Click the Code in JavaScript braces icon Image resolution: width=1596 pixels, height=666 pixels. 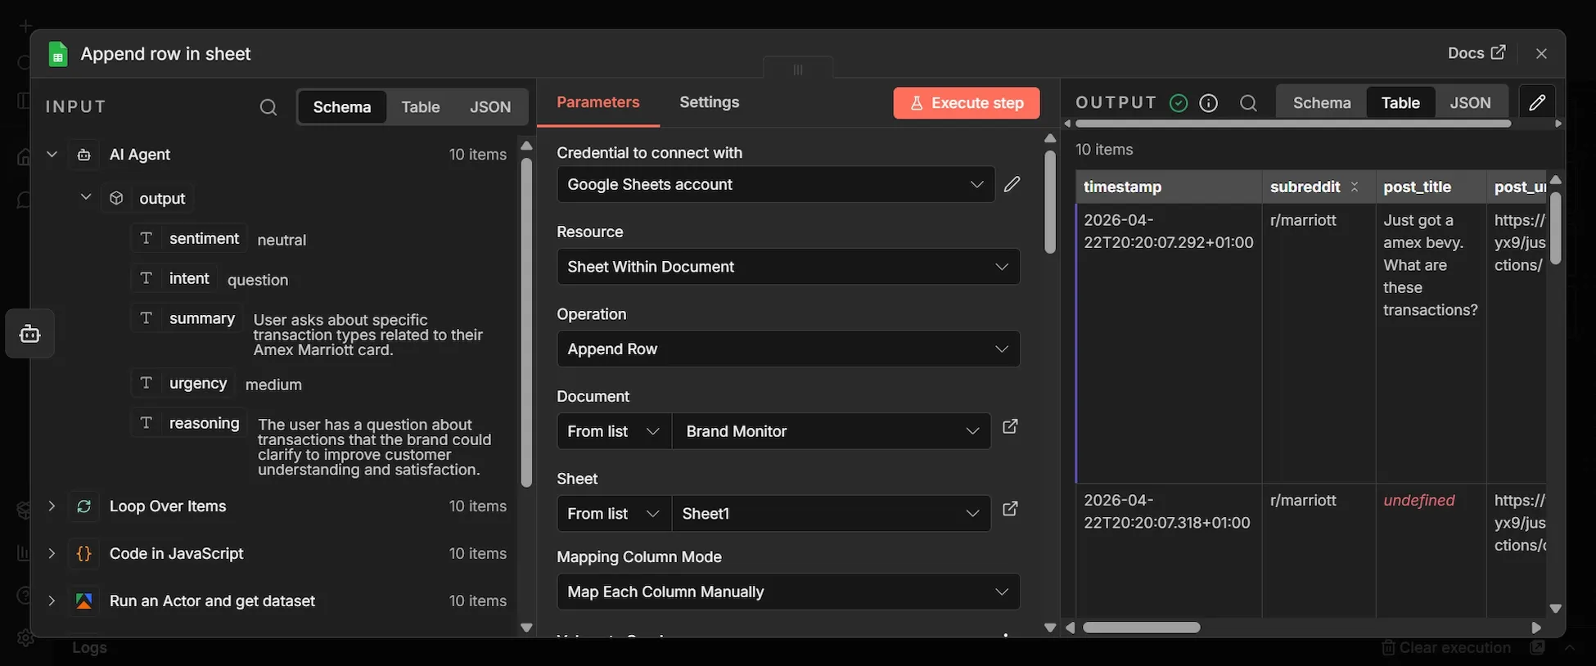click(x=83, y=554)
